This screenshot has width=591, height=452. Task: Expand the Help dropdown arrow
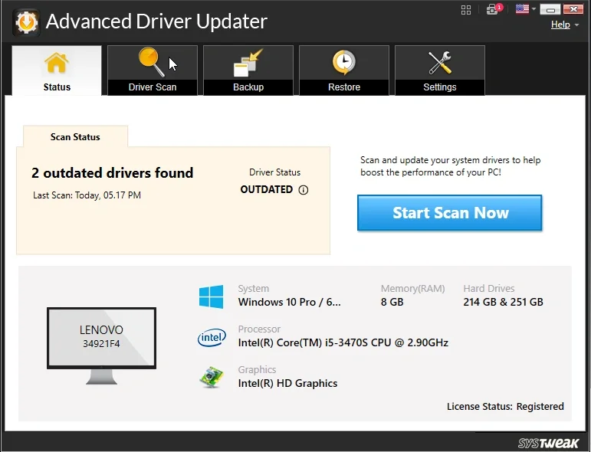point(576,25)
